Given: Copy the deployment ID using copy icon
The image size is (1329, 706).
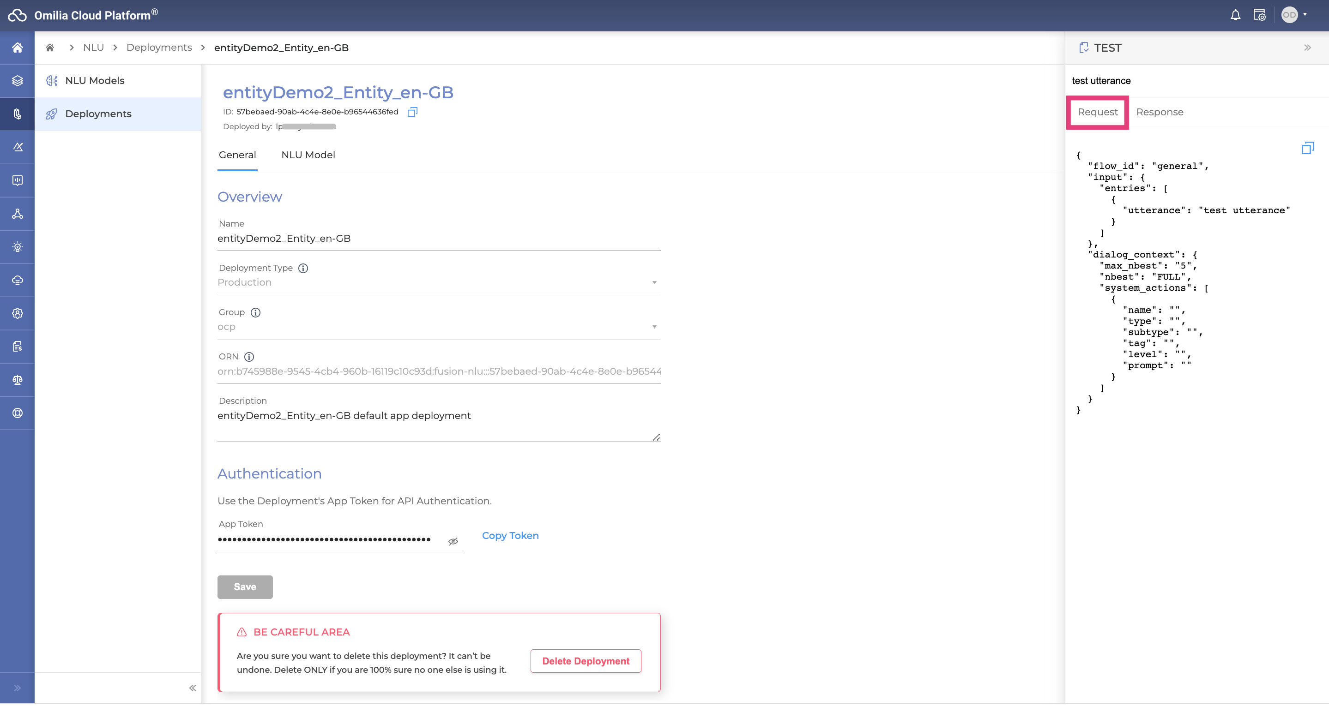Looking at the screenshot, I should [x=412, y=112].
